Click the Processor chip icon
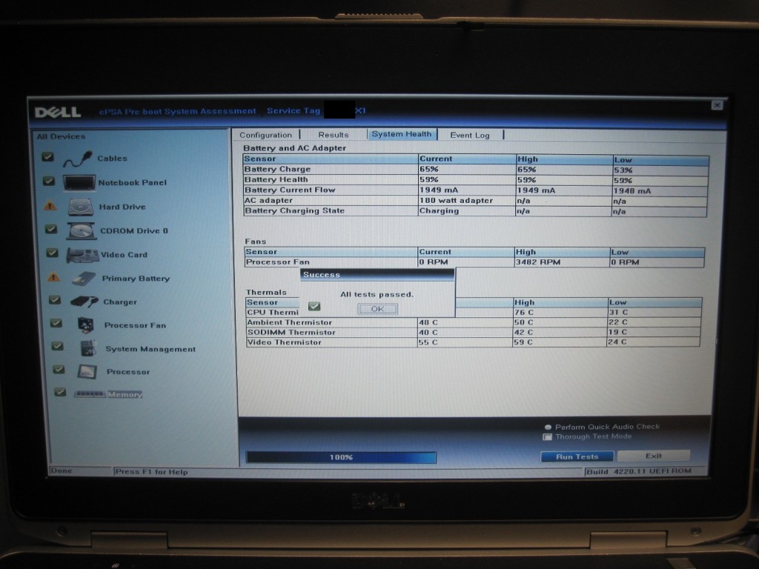This screenshot has height=569, width=759. click(x=87, y=372)
